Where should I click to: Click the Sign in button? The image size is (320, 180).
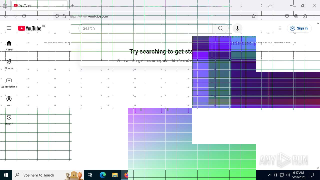coord(299,28)
